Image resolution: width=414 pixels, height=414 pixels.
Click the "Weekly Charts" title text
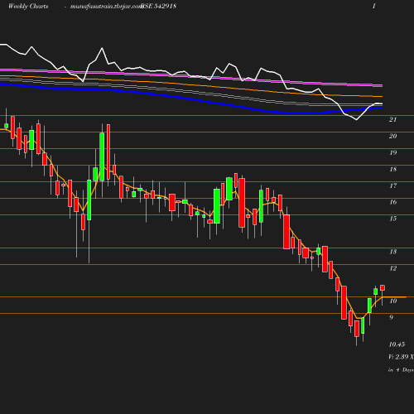click(28, 6)
